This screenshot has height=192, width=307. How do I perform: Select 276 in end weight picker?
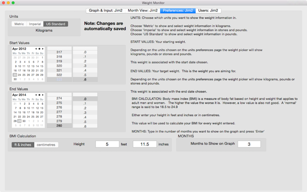[59, 107]
